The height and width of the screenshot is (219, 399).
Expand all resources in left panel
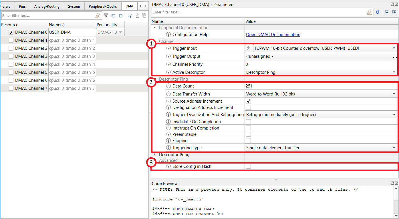click(x=121, y=16)
